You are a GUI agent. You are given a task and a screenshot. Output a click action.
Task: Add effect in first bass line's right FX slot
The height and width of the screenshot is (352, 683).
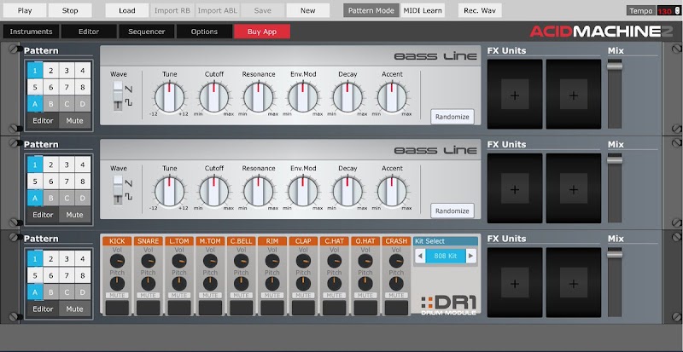point(573,95)
